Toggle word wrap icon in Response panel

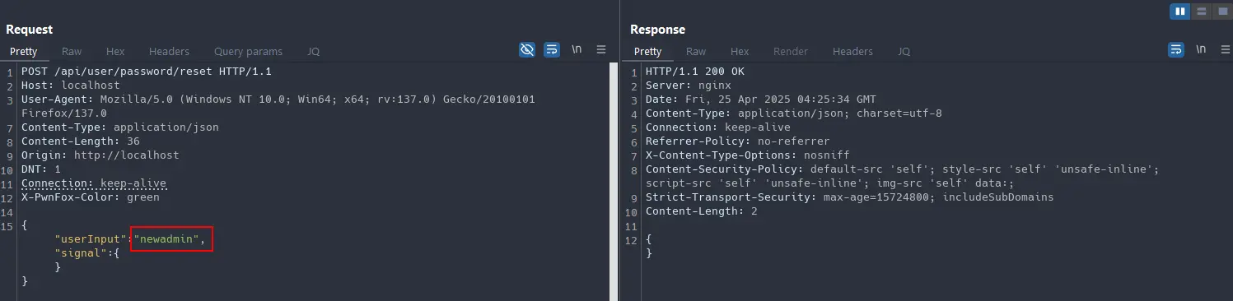[1176, 49]
